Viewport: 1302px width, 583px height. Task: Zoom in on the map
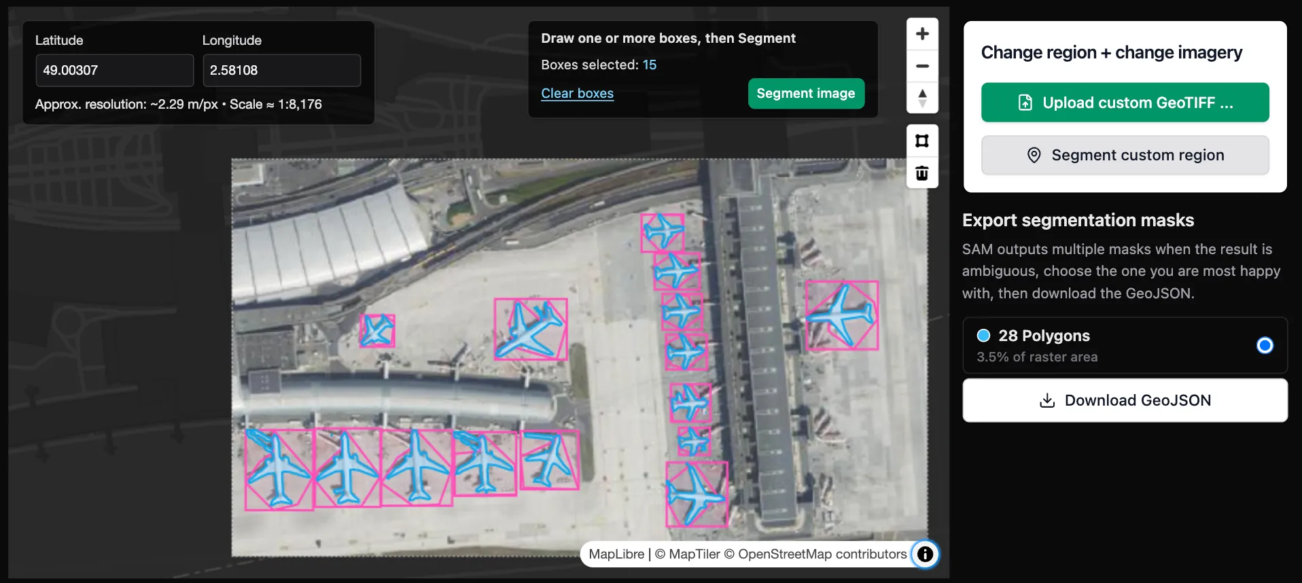922,34
